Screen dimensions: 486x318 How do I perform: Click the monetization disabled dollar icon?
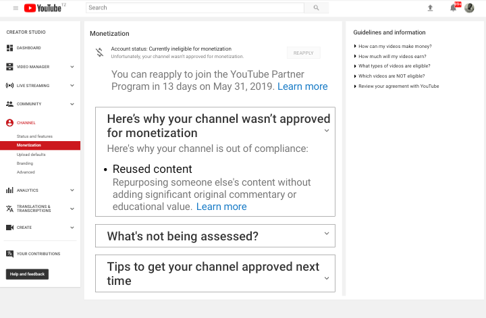click(100, 52)
